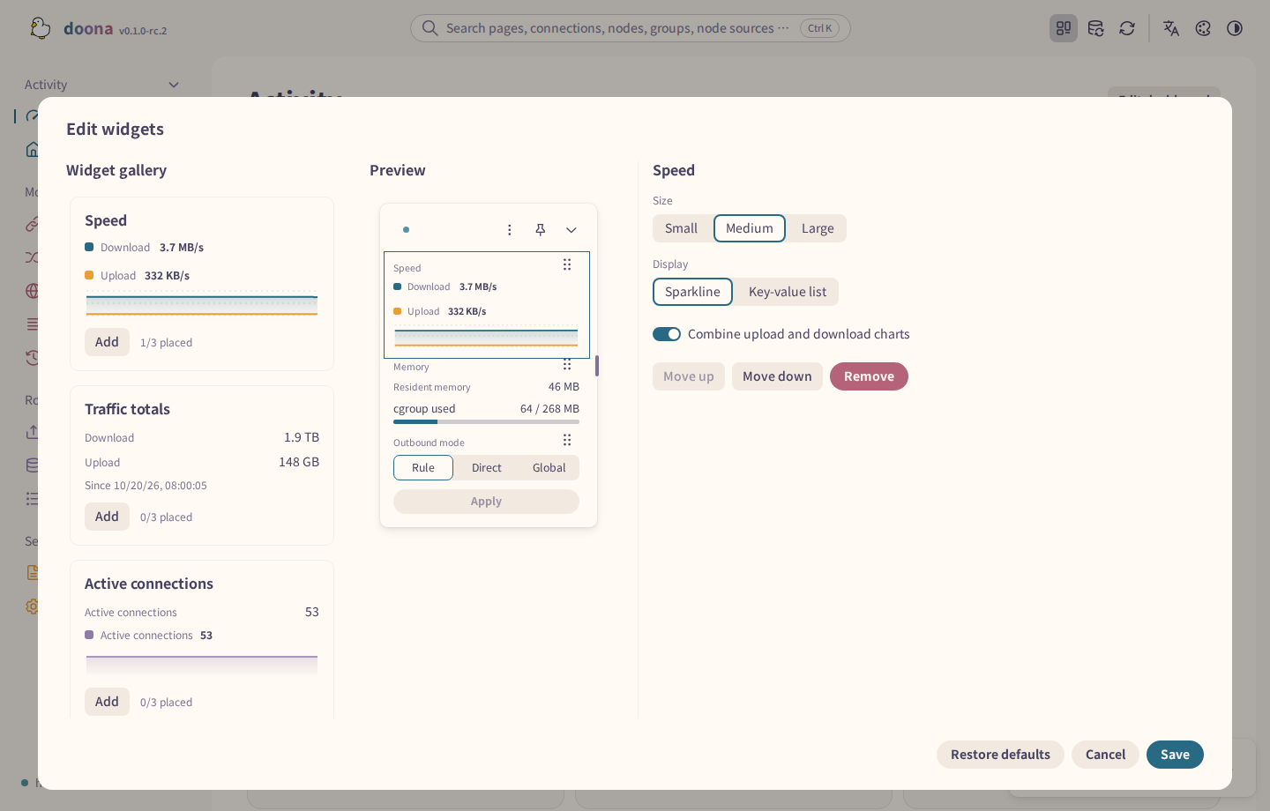This screenshot has height=811, width=1270.
Task: Remove the Speed widget
Action: coord(869,376)
